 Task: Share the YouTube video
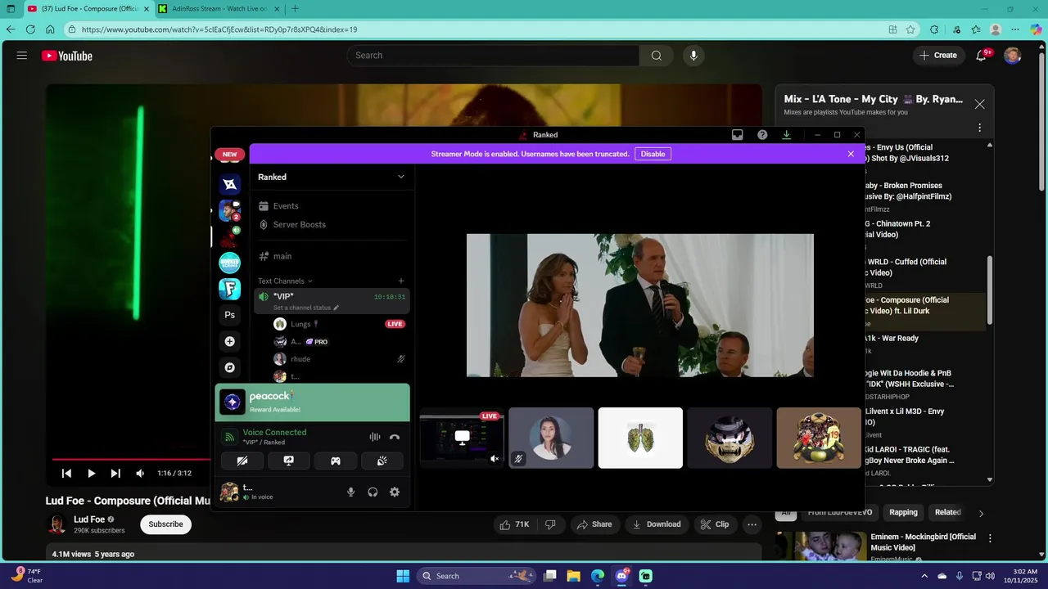(x=594, y=524)
